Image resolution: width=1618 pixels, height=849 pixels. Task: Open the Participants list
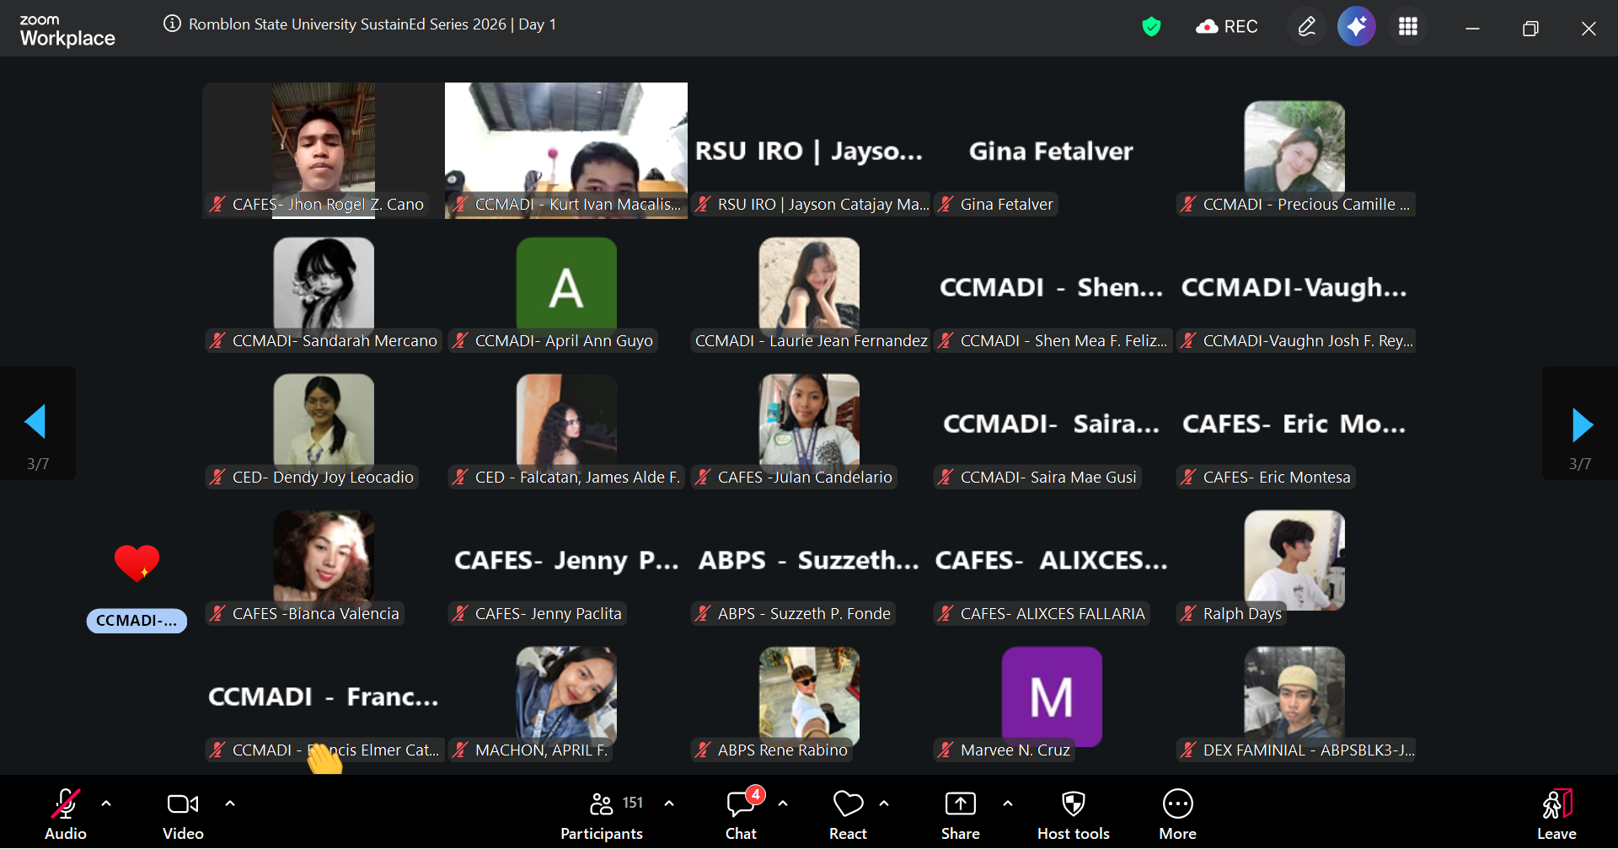click(602, 814)
